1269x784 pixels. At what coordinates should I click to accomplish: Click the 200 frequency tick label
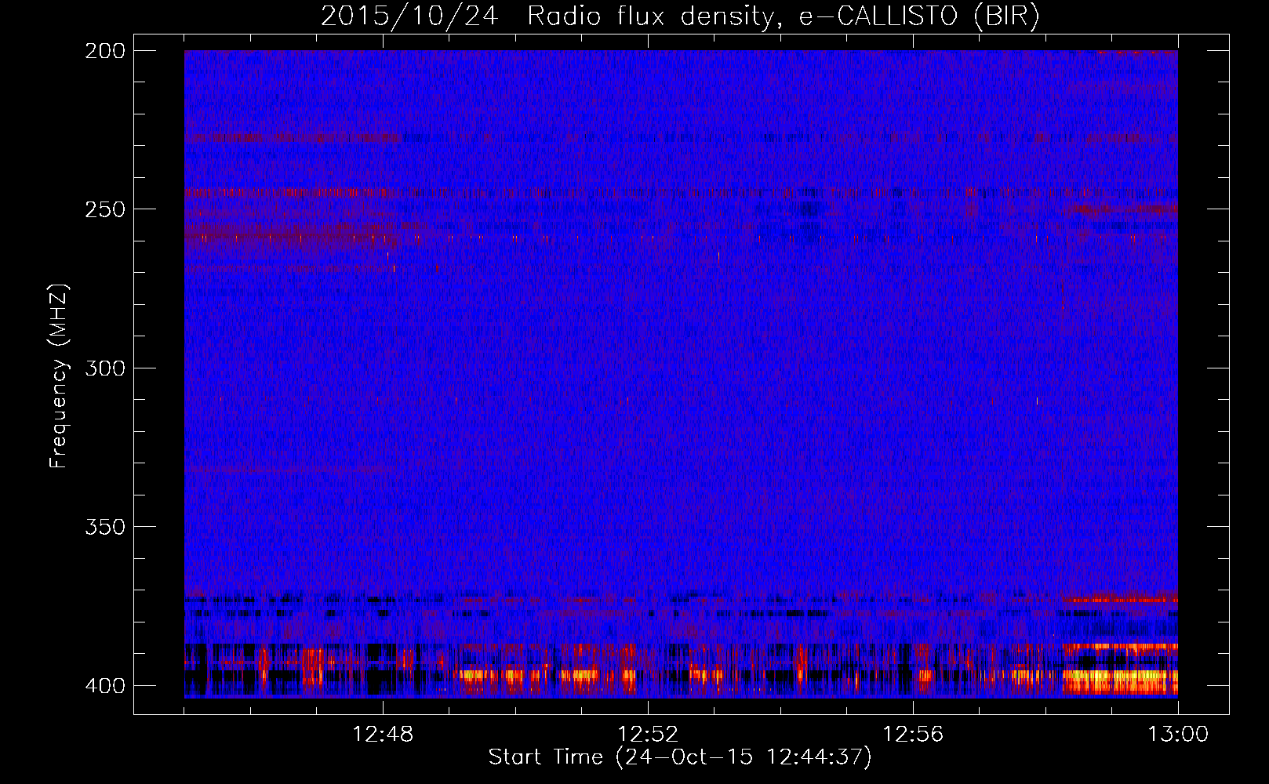pos(104,51)
